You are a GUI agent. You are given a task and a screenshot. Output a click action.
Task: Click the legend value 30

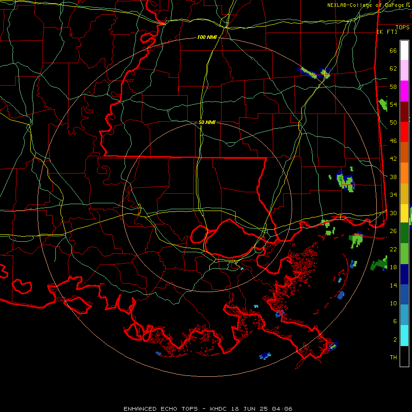point(393,213)
